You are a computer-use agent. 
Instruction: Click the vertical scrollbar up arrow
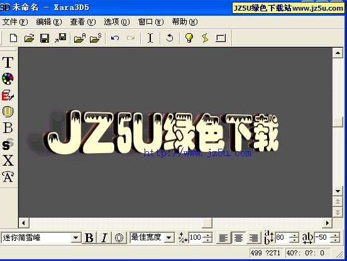click(338, 53)
